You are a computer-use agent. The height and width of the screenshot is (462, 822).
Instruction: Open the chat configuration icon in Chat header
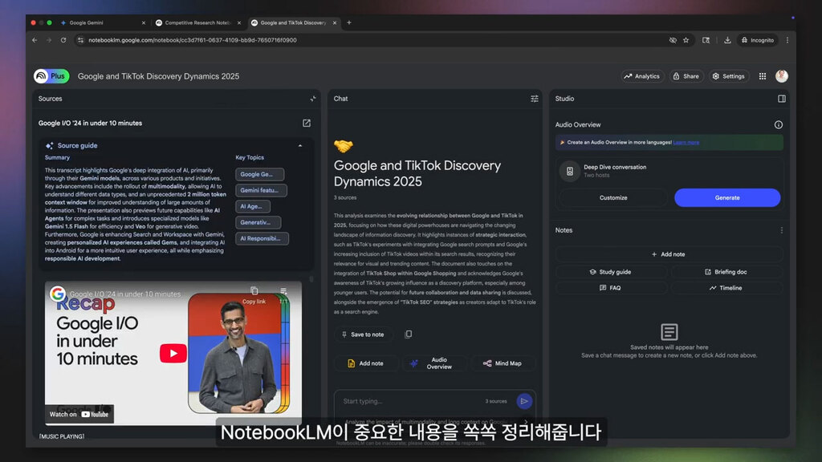tap(534, 99)
